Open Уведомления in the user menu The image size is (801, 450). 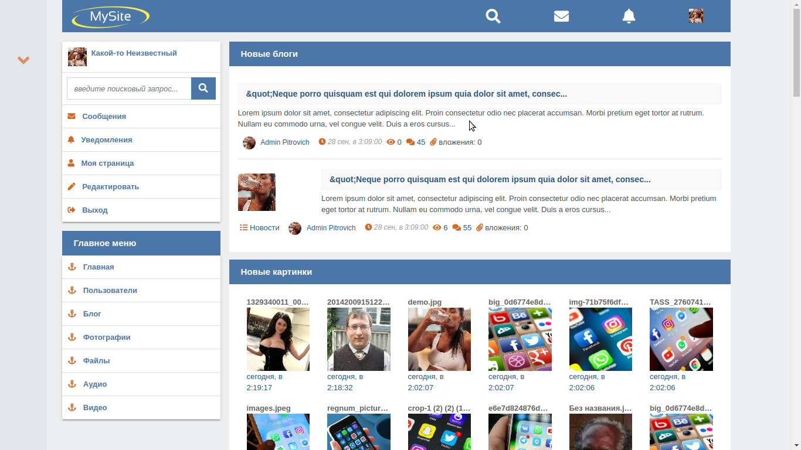141,140
